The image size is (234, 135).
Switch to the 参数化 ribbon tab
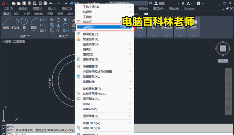[38, 14]
